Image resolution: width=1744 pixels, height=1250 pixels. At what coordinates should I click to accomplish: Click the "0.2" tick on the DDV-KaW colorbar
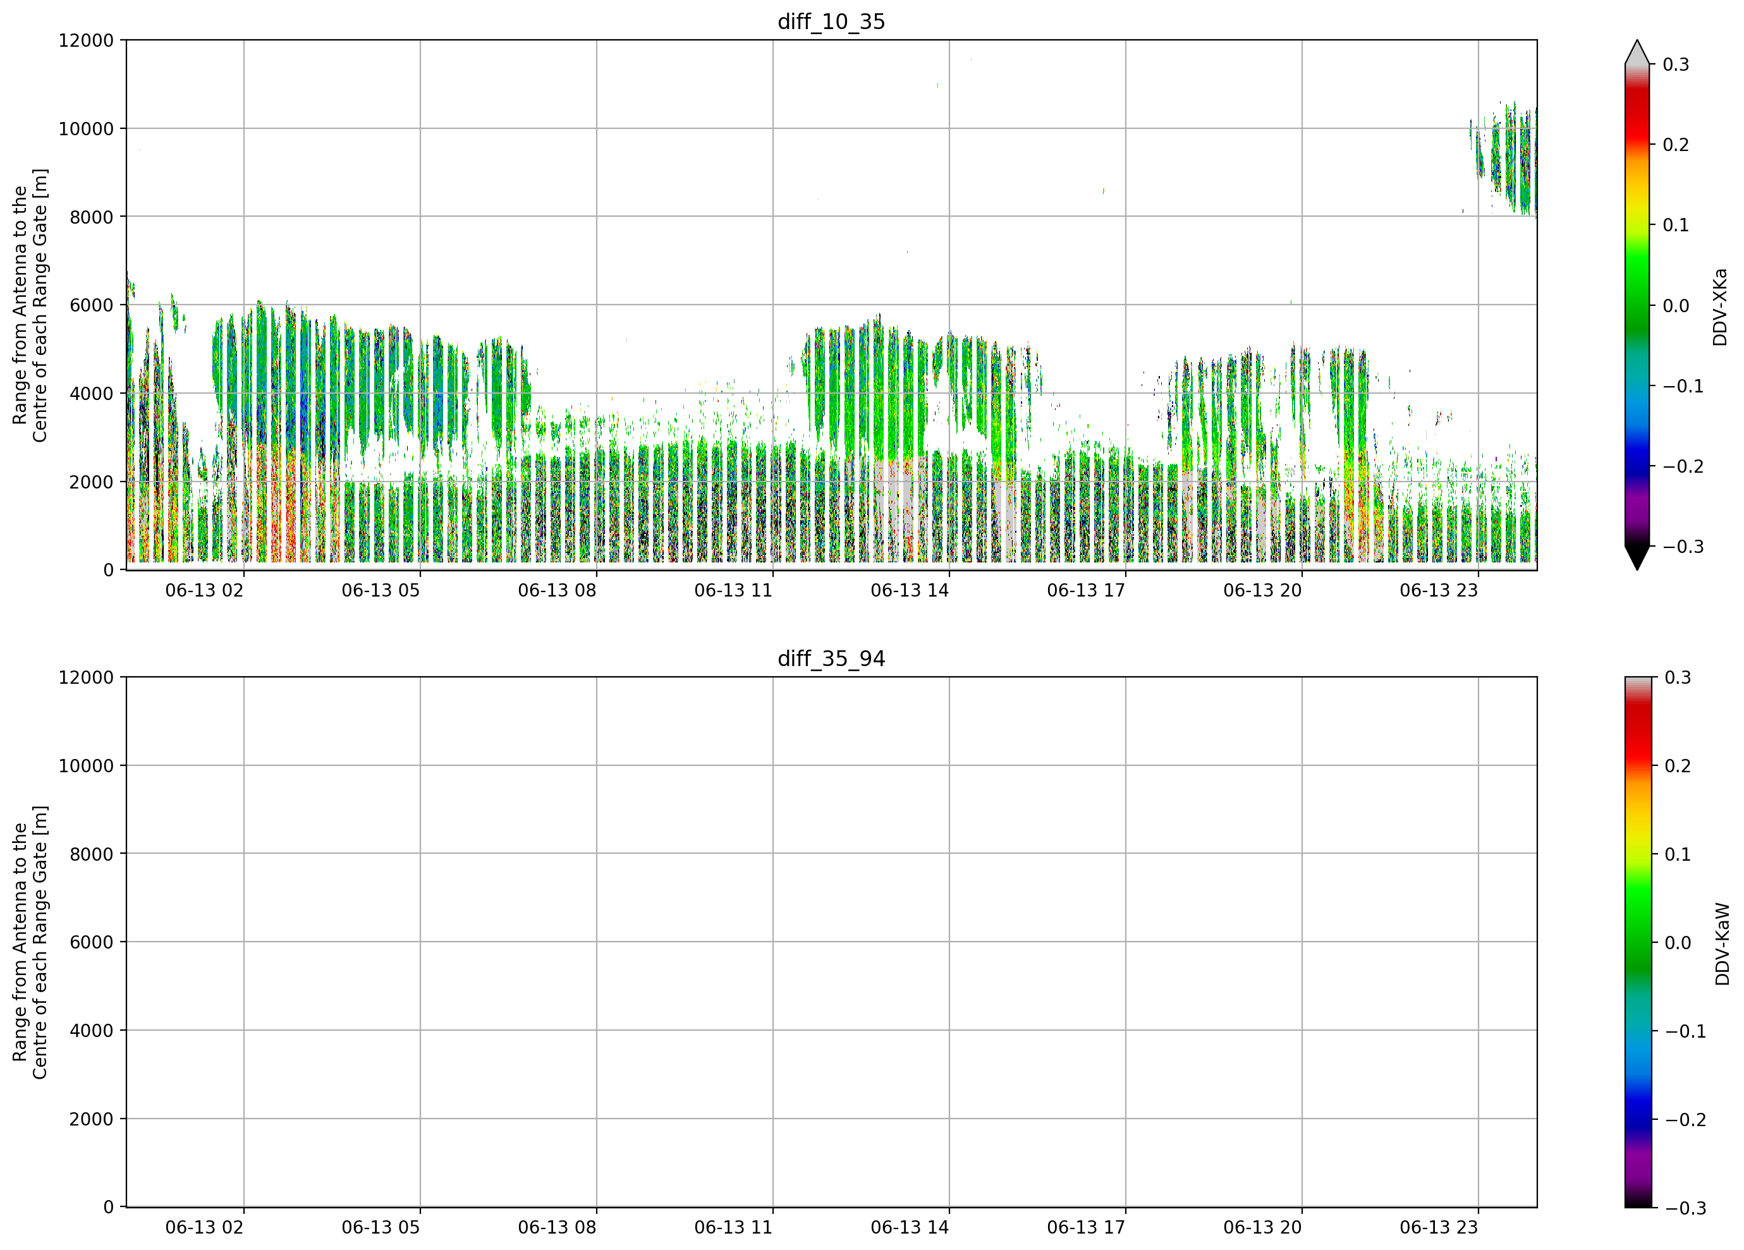[1677, 767]
